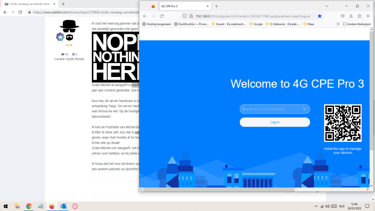Focus the password input field
Screen dimensions: 375x211
click(271, 109)
